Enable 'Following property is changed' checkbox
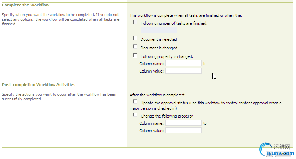 [135, 55]
